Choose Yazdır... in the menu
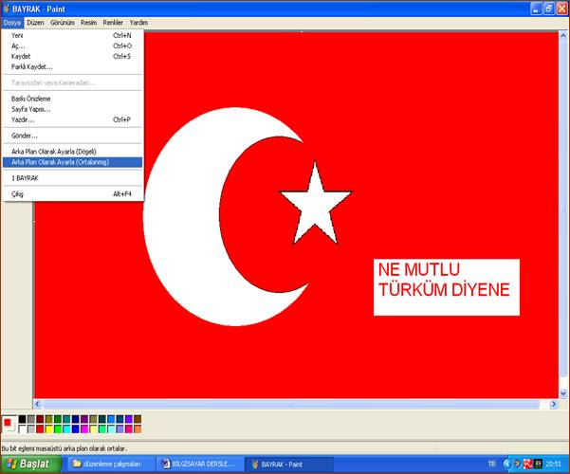 pyautogui.click(x=72, y=119)
